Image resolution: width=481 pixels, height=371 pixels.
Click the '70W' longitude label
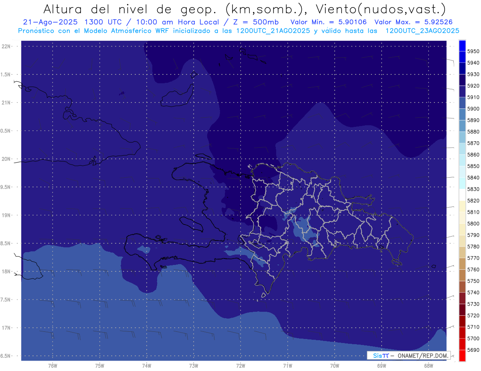pyautogui.click(x=334, y=366)
